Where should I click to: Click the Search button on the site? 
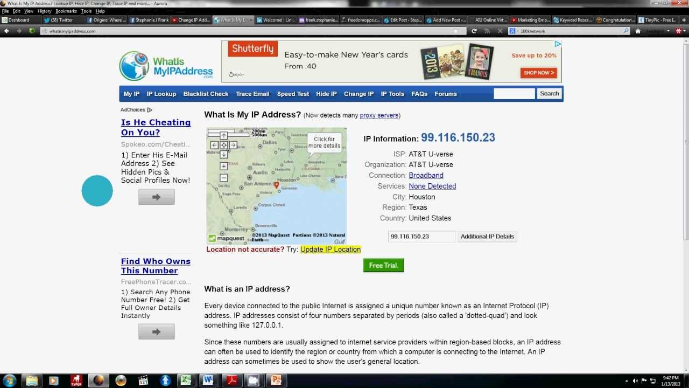click(x=550, y=94)
